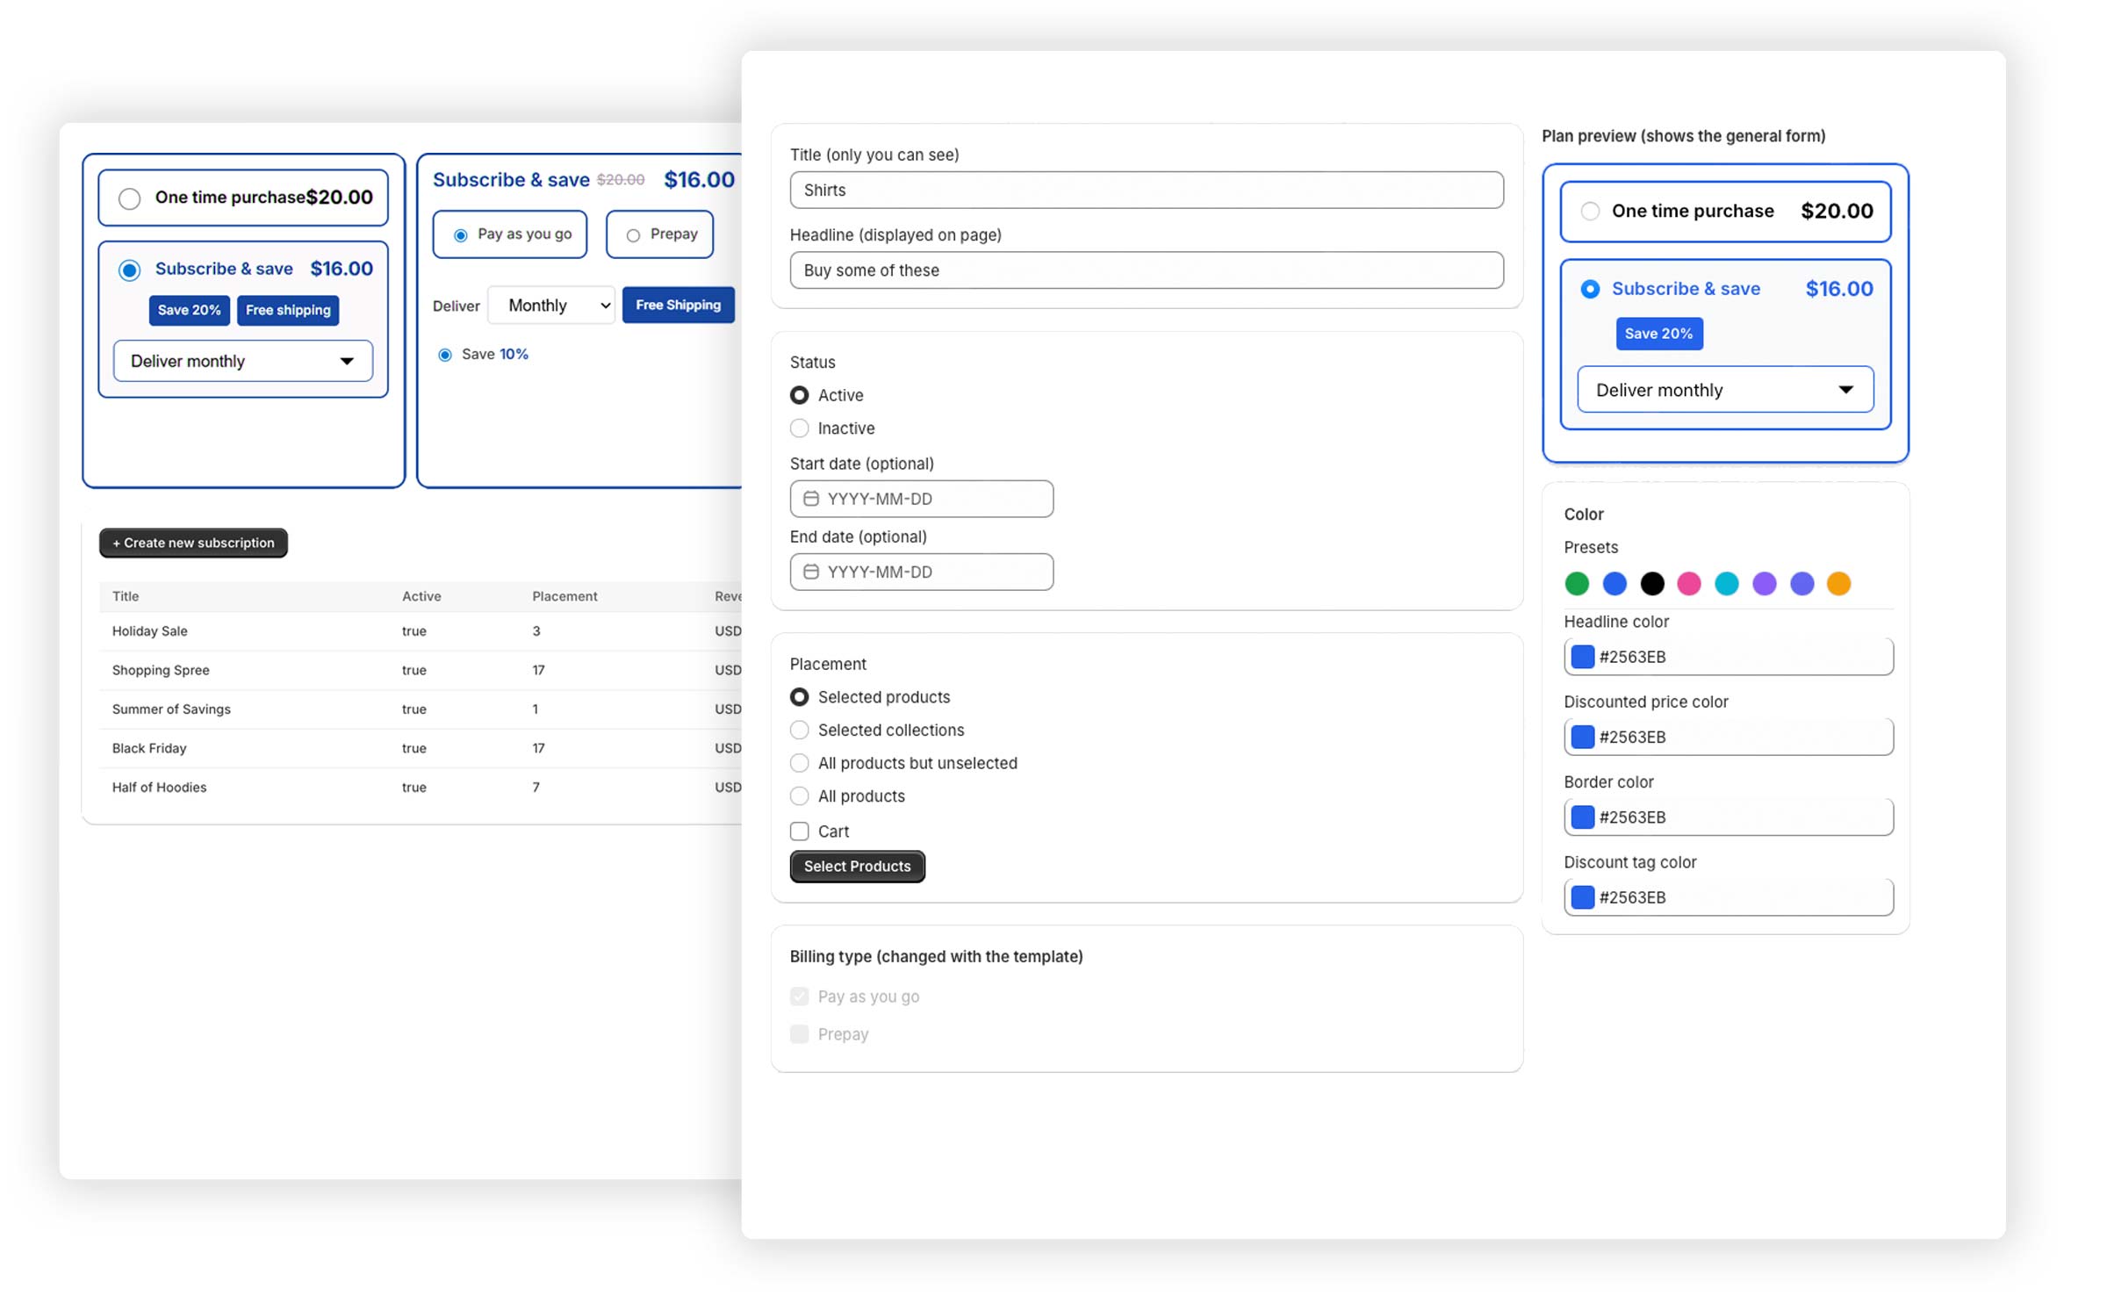
Task: Select the blue color preset
Action: [1614, 584]
